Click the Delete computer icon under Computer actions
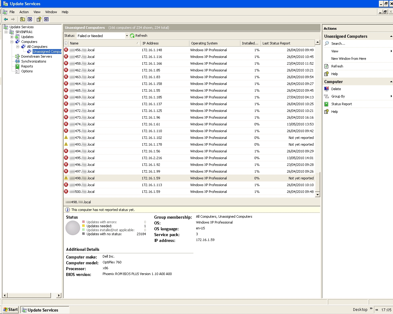The height and width of the screenshot is (314, 393). pos(326,89)
